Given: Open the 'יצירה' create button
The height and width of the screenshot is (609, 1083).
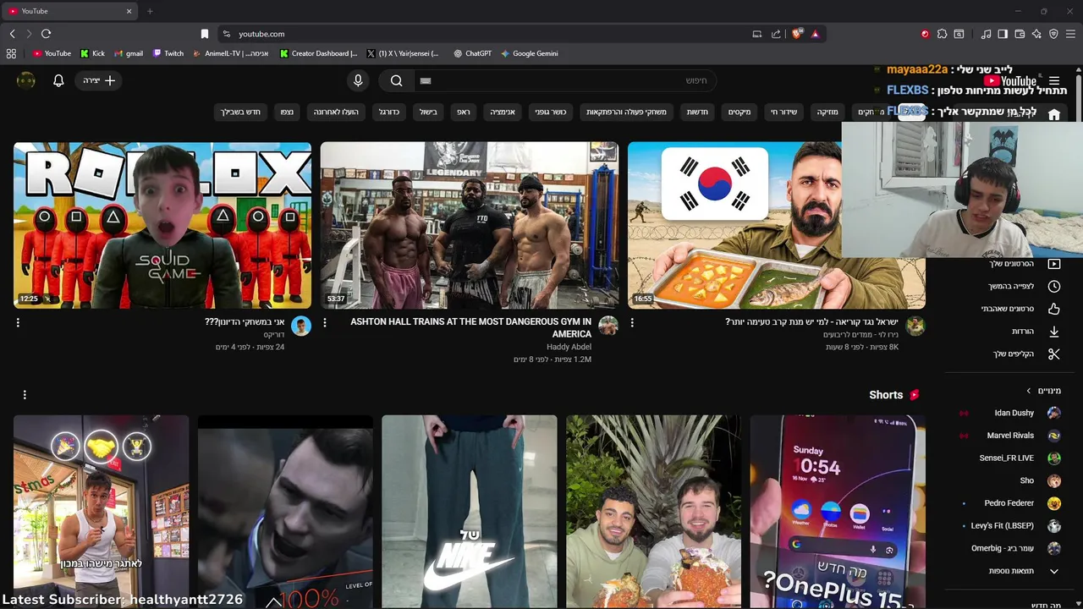Looking at the screenshot, I should (99, 80).
